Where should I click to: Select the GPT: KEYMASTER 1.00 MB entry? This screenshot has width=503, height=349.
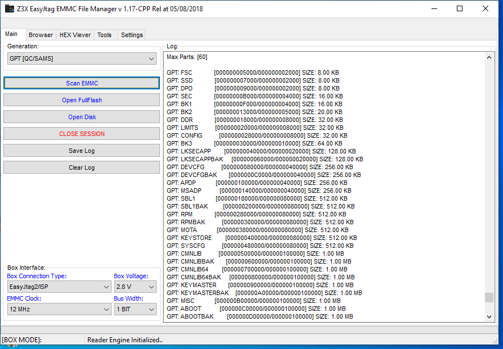point(260,285)
